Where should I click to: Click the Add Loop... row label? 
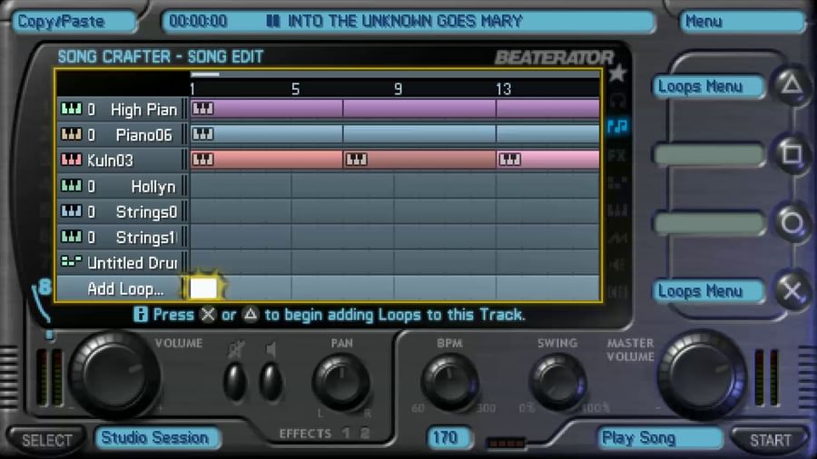tap(125, 288)
